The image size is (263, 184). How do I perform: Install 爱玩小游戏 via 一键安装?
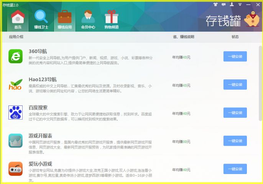point(235,169)
